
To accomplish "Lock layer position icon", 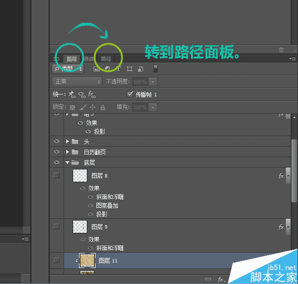I will 92,107.
